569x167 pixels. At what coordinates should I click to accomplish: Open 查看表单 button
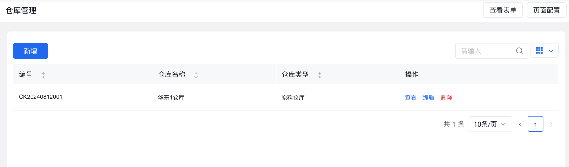tap(503, 10)
